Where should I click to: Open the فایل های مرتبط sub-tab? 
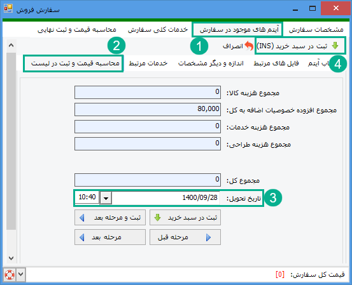click(276, 63)
